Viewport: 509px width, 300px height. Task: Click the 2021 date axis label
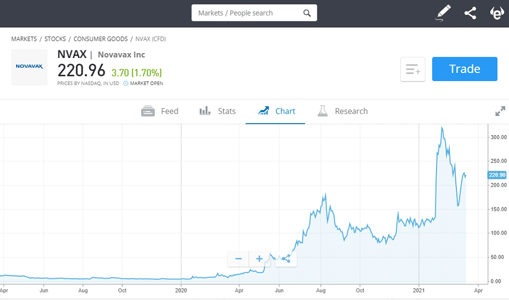pyautogui.click(x=419, y=290)
